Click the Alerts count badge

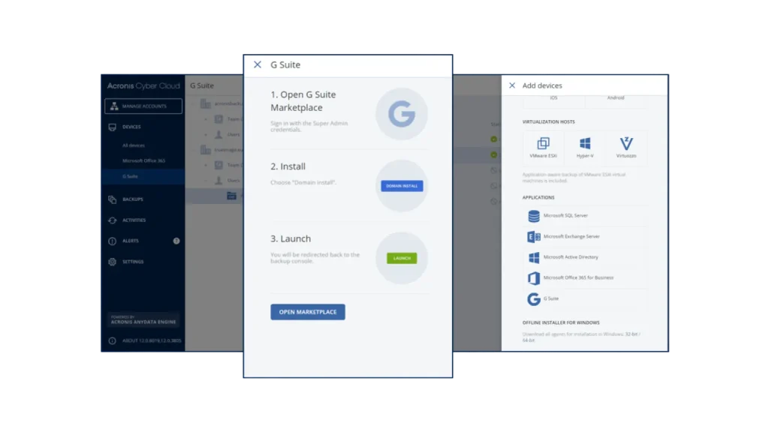pyautogui.click(x=176, y=241)
